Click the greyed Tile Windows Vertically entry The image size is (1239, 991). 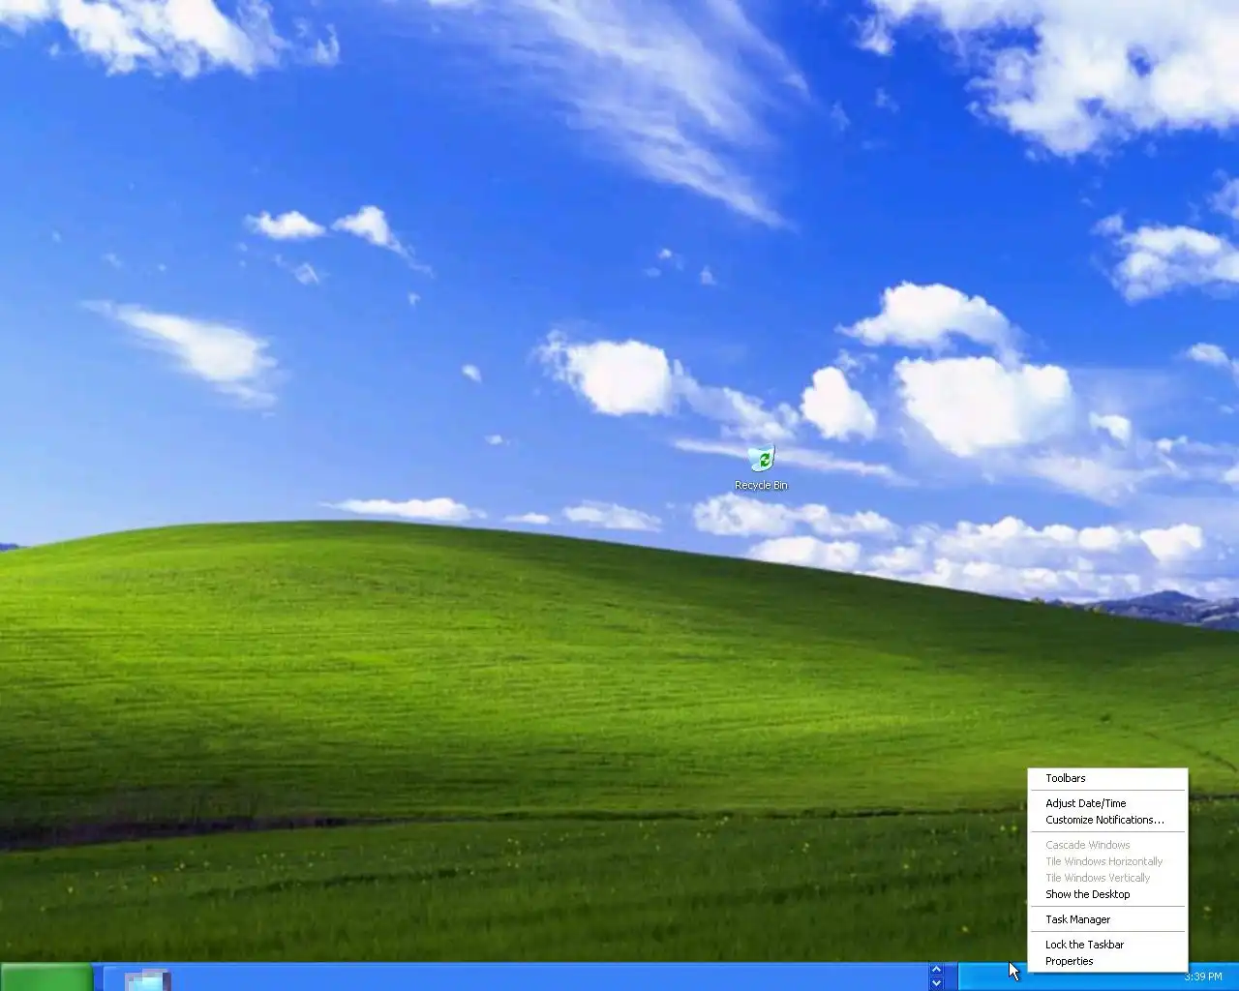click(x=1107, y=878)
